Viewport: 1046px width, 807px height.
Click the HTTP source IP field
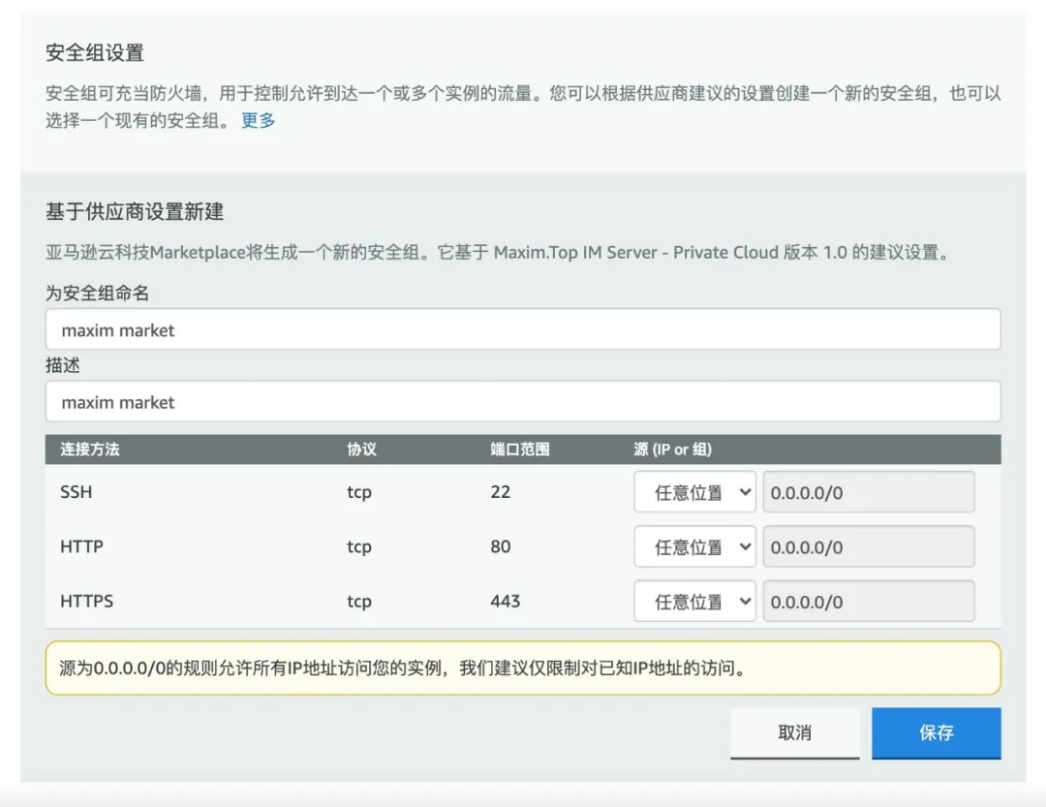[x=869, y=546]
